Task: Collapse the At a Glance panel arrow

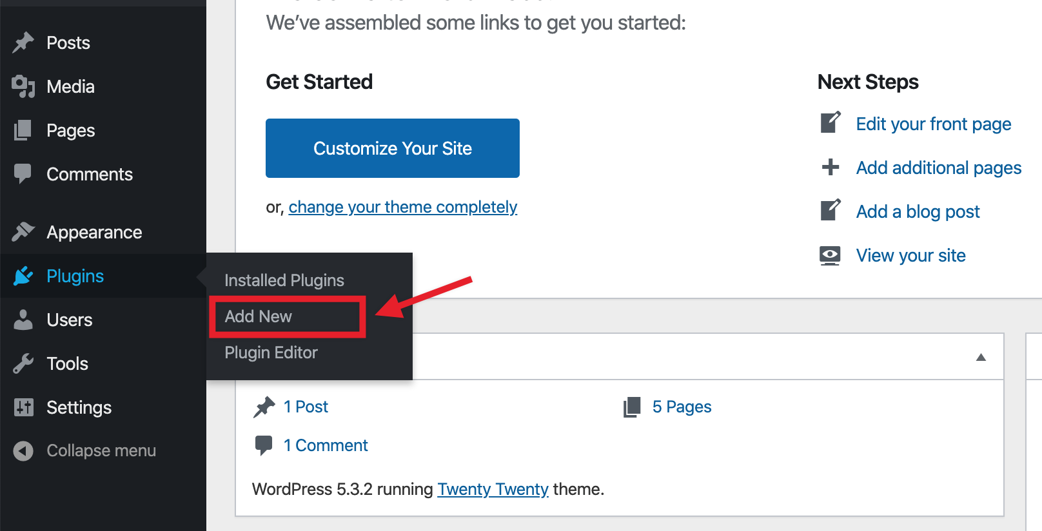Action: pos(981,358)
